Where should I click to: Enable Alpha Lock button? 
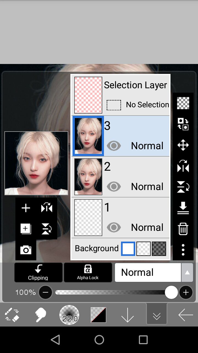tap(88, 272)
